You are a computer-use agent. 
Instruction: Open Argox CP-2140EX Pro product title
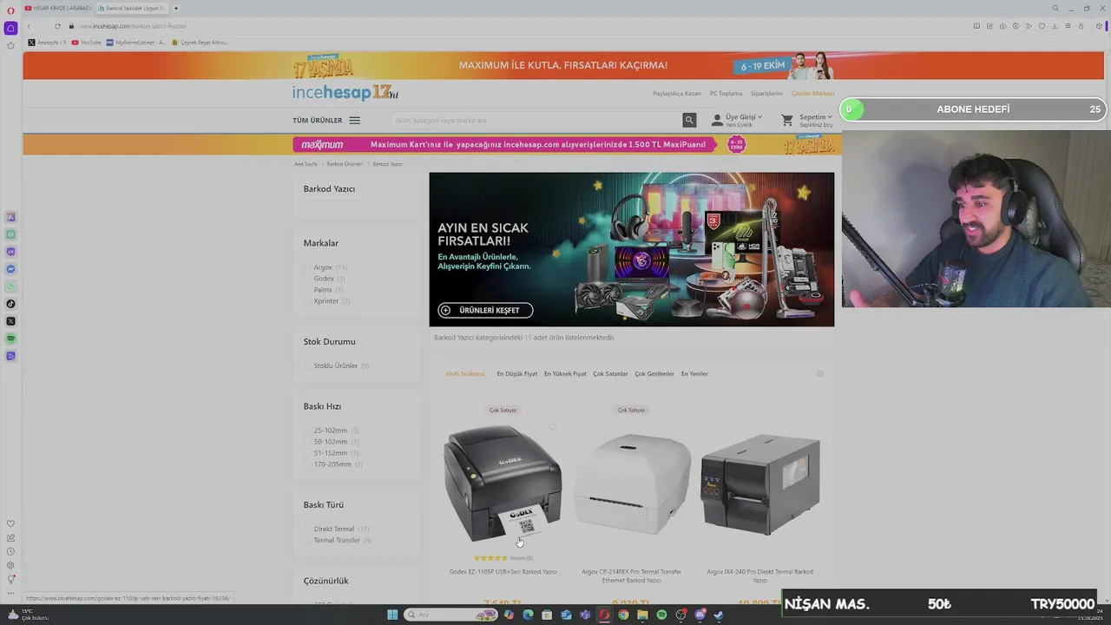[631, 576]
